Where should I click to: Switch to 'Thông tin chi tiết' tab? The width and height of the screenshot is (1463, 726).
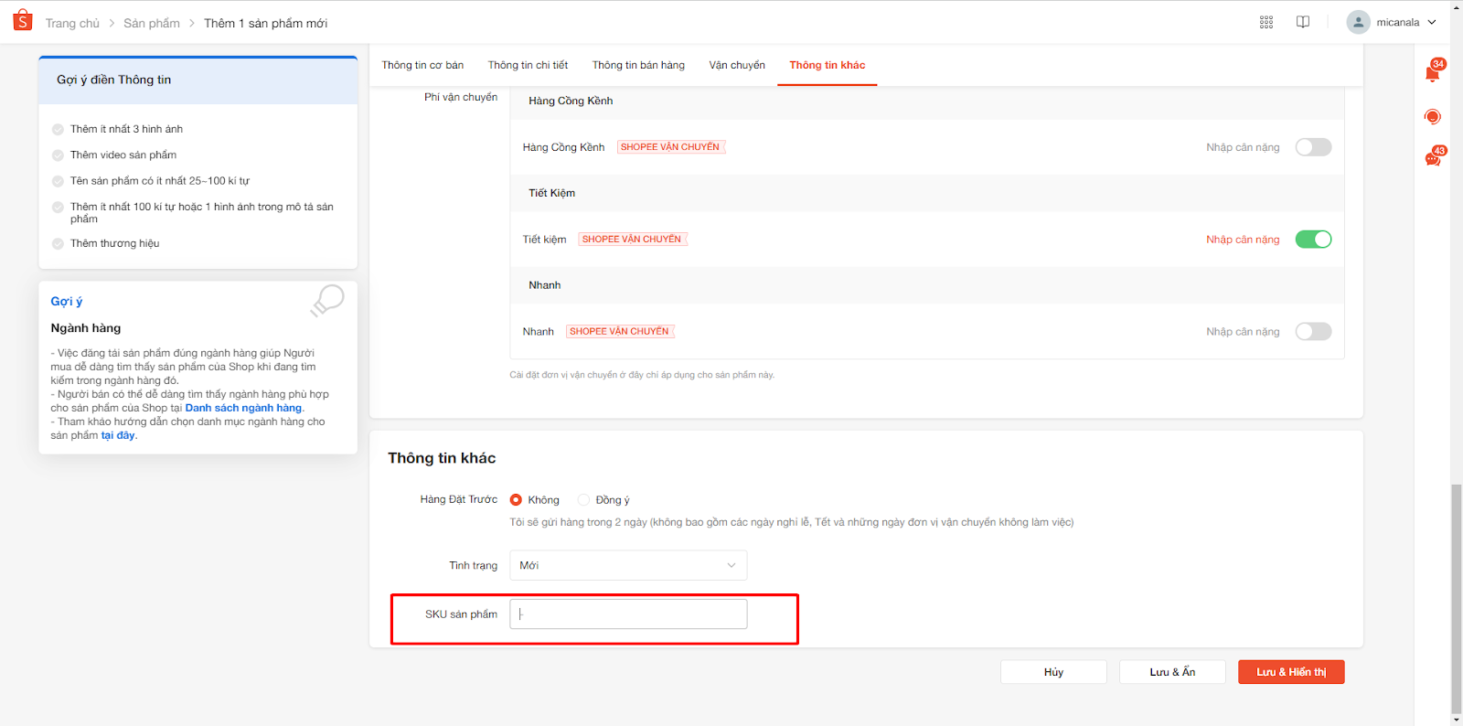(528, 65)
